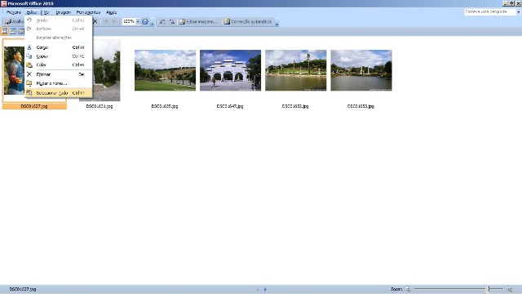Viewport: 522px width, 294px height.
Task: Select the lake with palm tree thumbnail
Action: pyautogui.click(x=295, y=70)
